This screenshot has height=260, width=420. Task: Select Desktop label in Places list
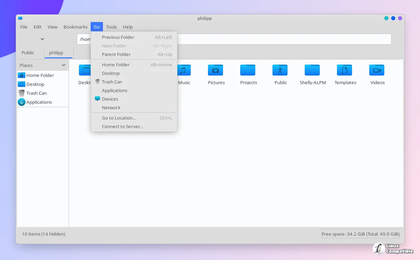pos(35,84)
